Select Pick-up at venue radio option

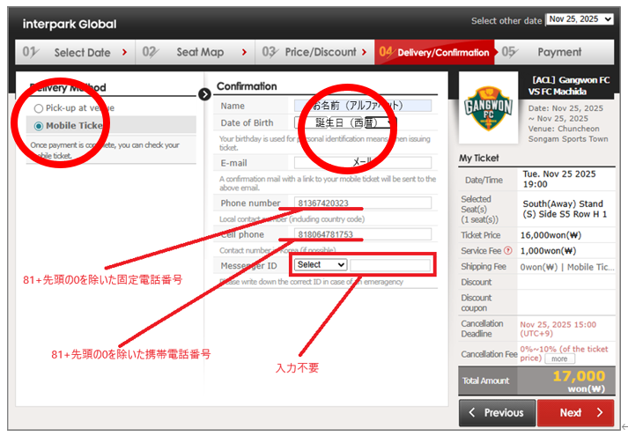coord(38,108)
